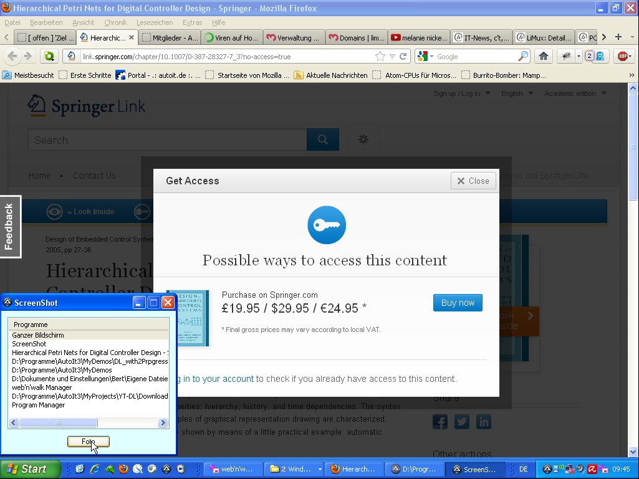Click the Twitter share icon

point(462,422)
